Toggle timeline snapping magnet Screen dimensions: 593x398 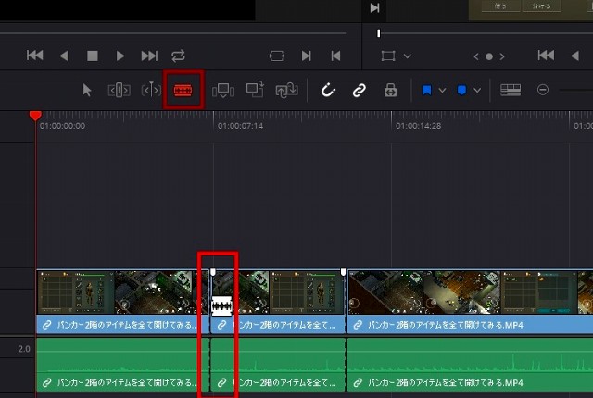328,90
